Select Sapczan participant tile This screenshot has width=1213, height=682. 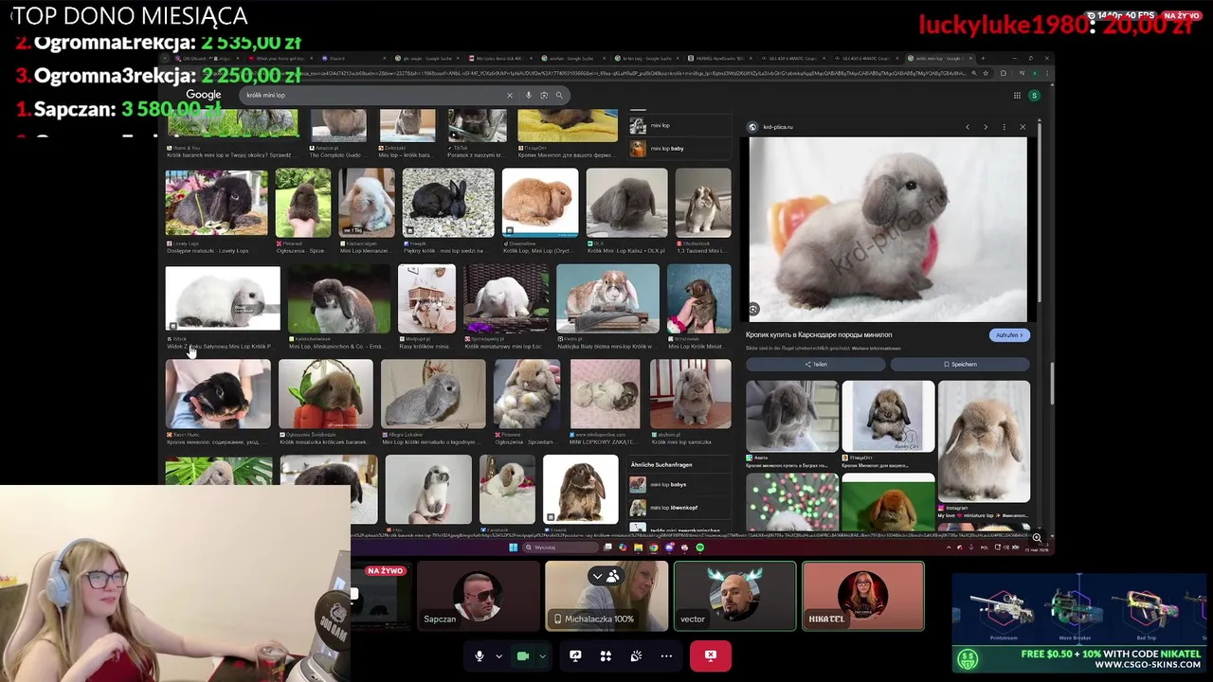coord(479,596)
